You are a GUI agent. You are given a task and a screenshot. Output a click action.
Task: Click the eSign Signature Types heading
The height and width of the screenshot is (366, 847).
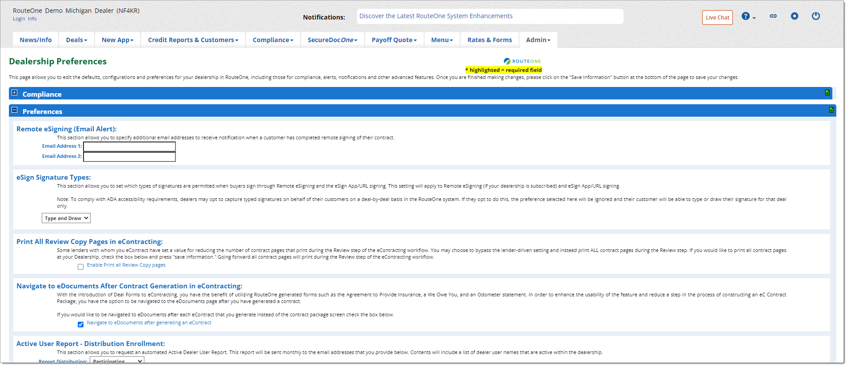tap(54, 177)
